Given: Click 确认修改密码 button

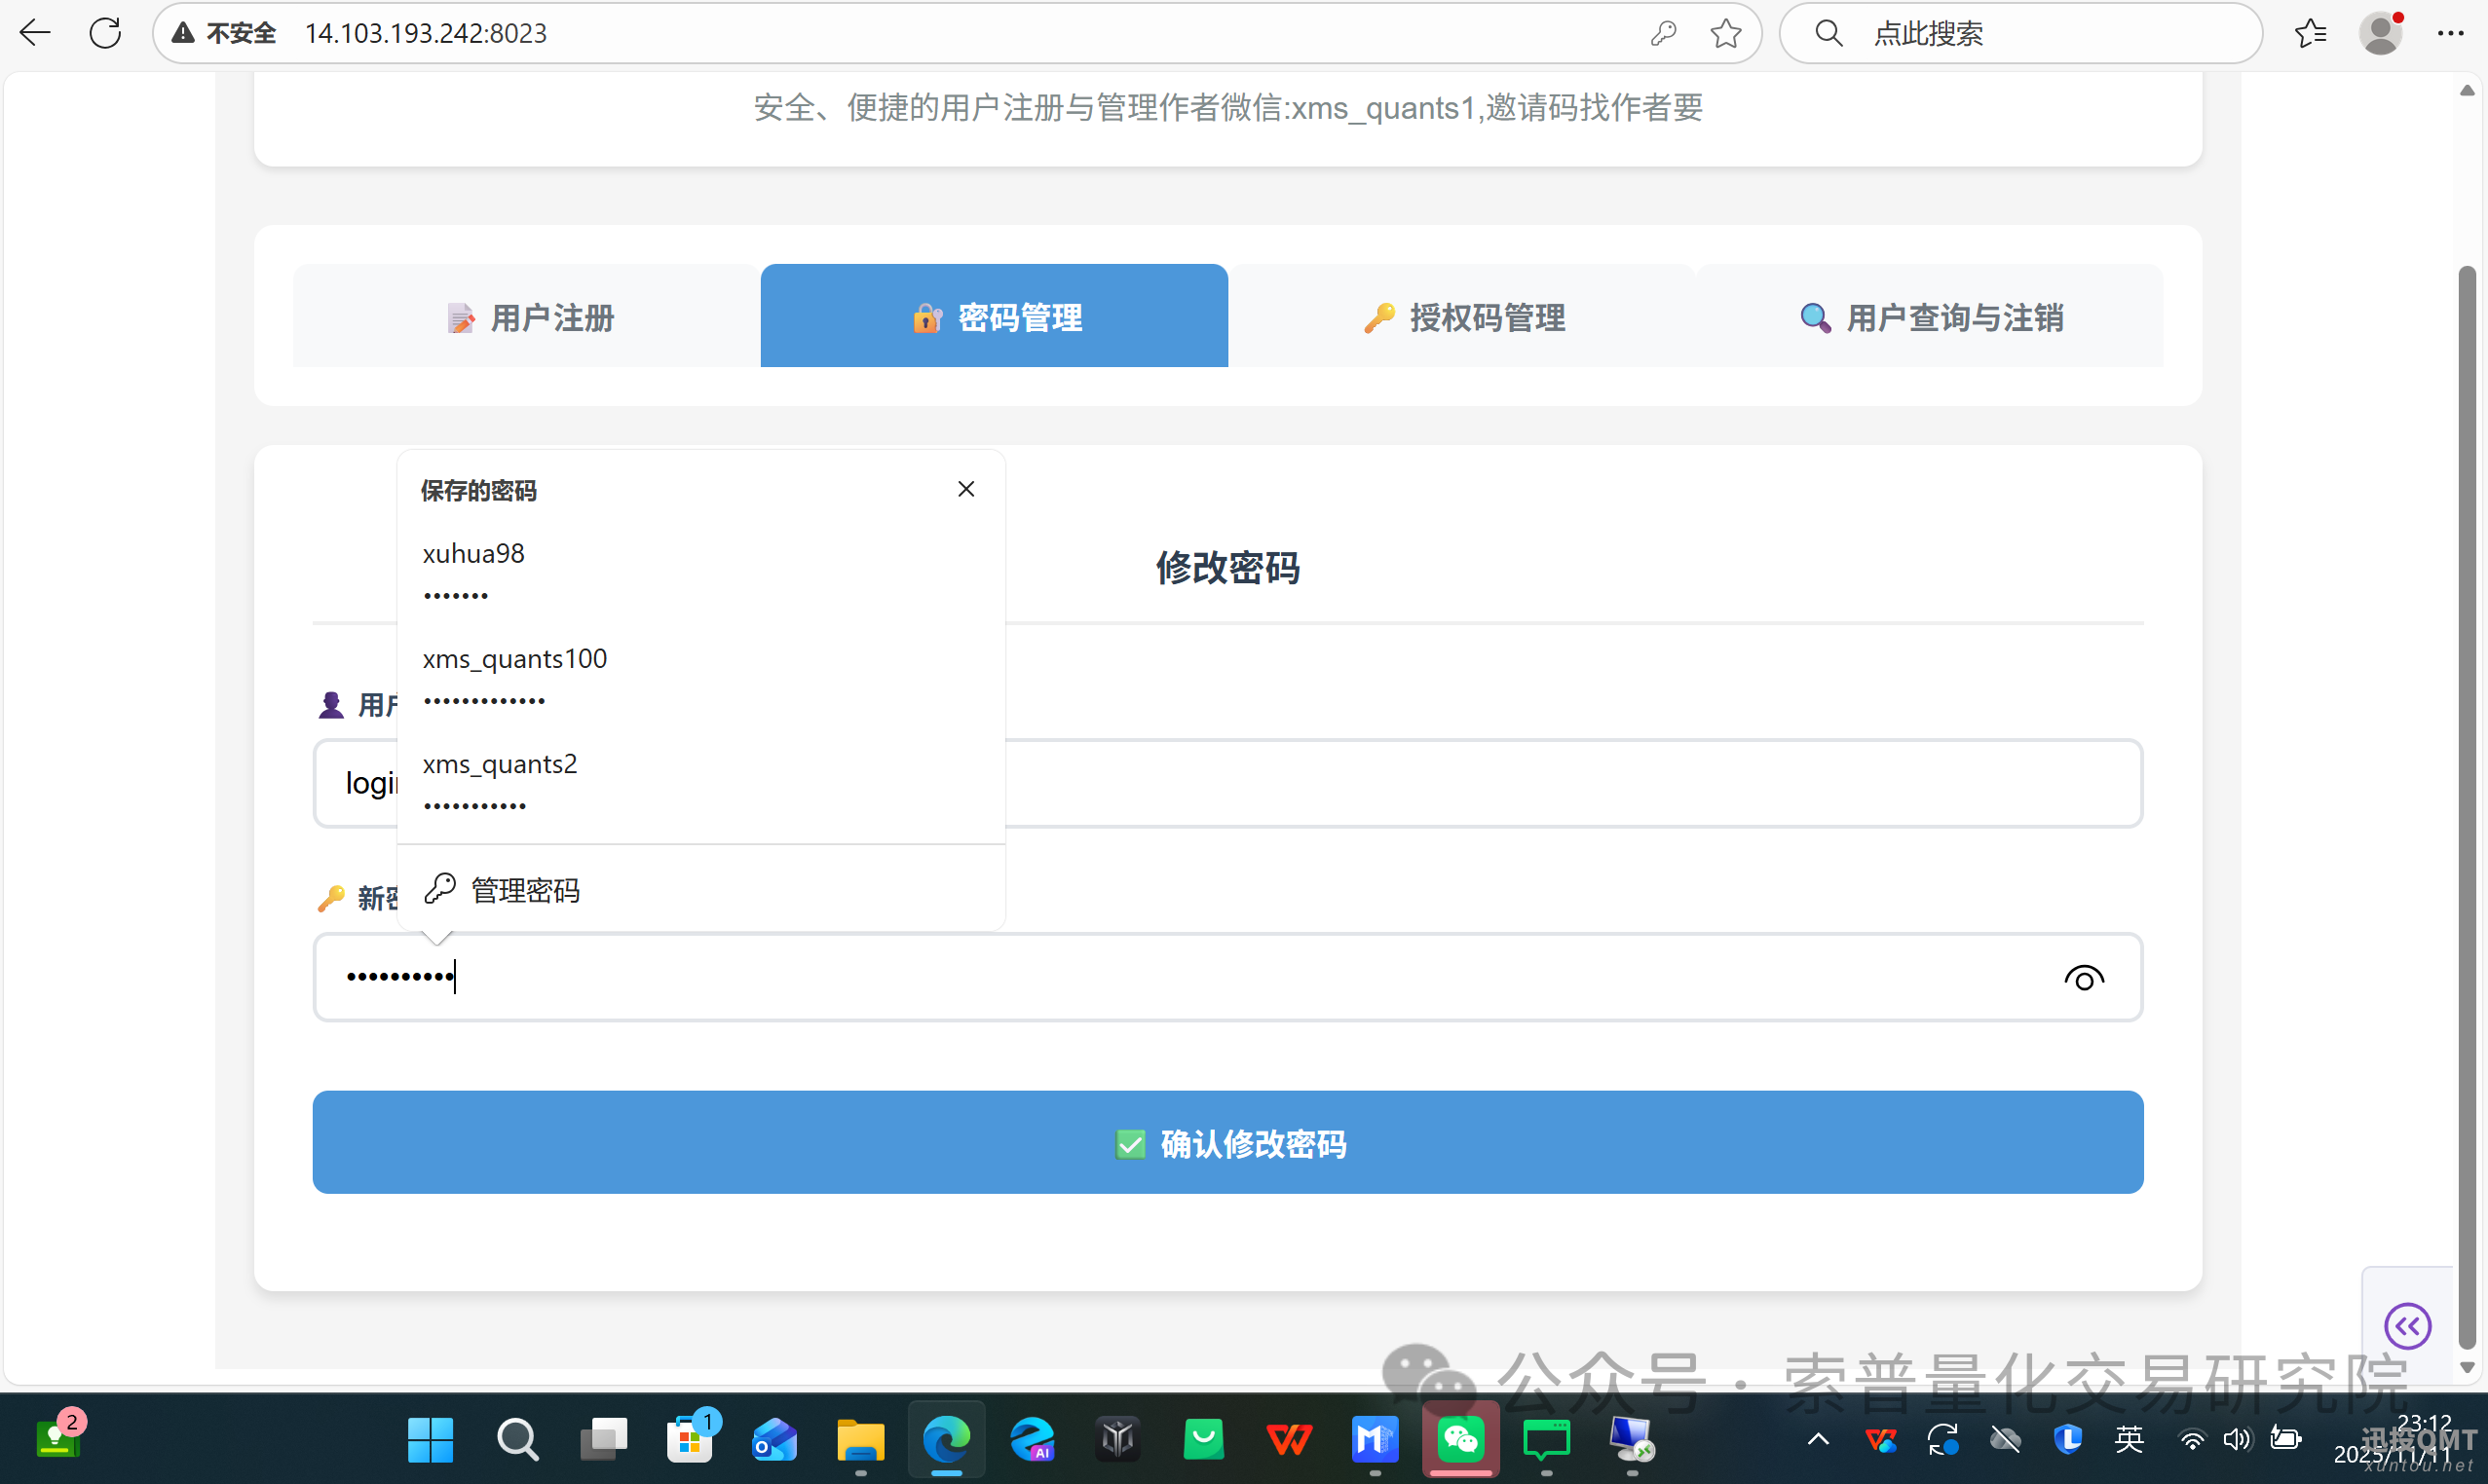Looking at the screenshot, I should (1227, 1142).
